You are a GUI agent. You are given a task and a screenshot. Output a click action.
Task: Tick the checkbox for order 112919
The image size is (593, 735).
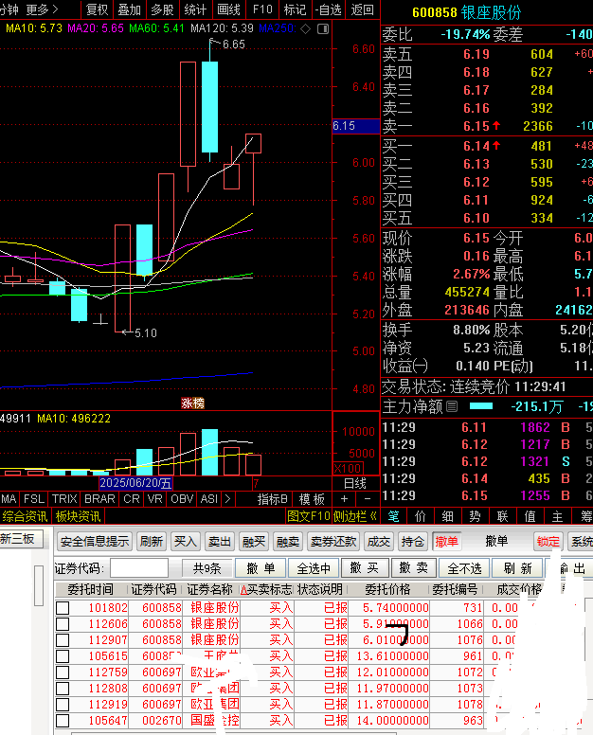point(63,705)
